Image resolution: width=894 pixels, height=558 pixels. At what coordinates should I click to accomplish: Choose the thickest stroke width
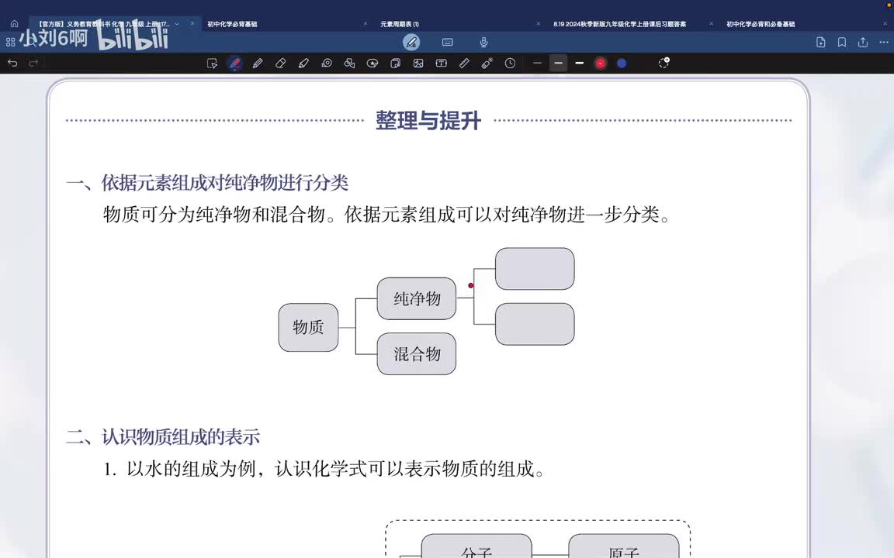[579, 64]
